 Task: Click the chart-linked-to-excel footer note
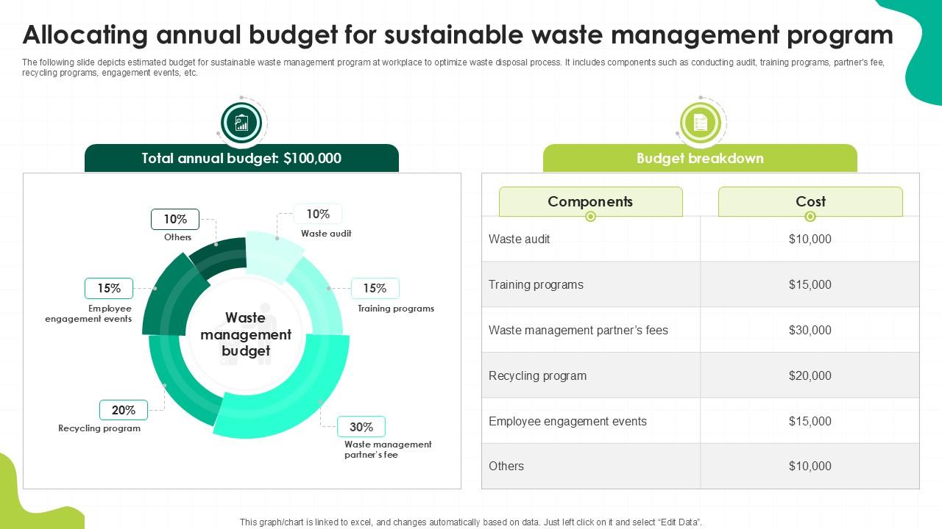click(x=471, y=522)
